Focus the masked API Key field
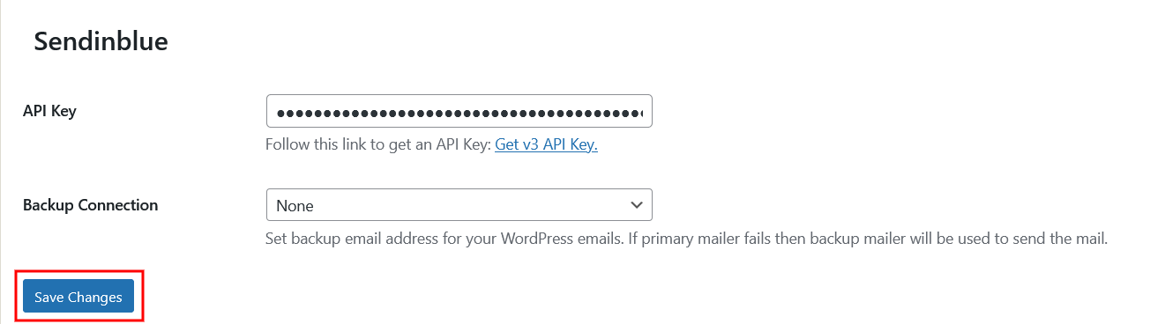The image size is (1150, 324). (x=459, y=112)
